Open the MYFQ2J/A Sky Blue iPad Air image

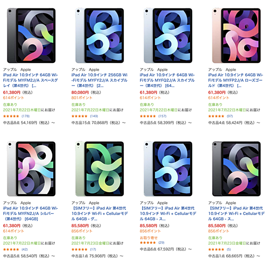coord(168,35)
